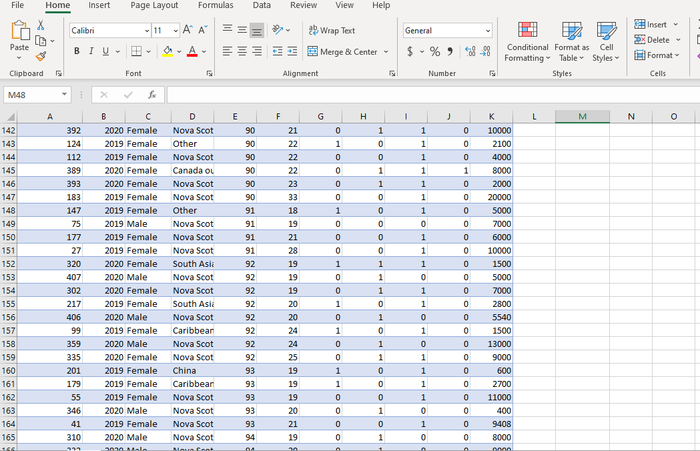This screenshot has height=451, width=700.
Task: Apply Comma Style formatting
Action: [x=449, y=50]
